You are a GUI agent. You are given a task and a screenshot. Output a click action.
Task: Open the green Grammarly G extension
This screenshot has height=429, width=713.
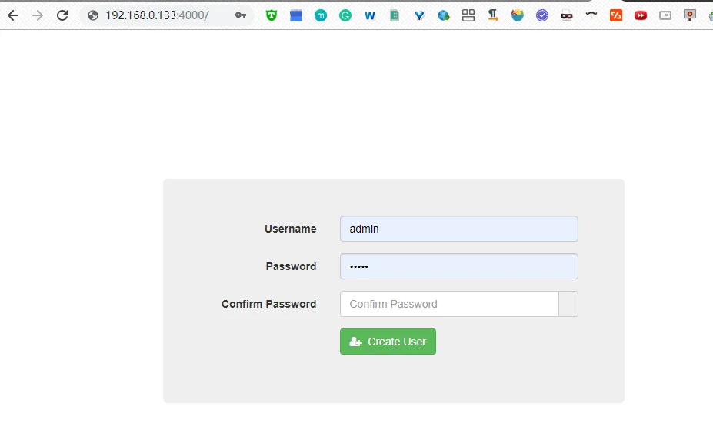[x=345, y=15]
